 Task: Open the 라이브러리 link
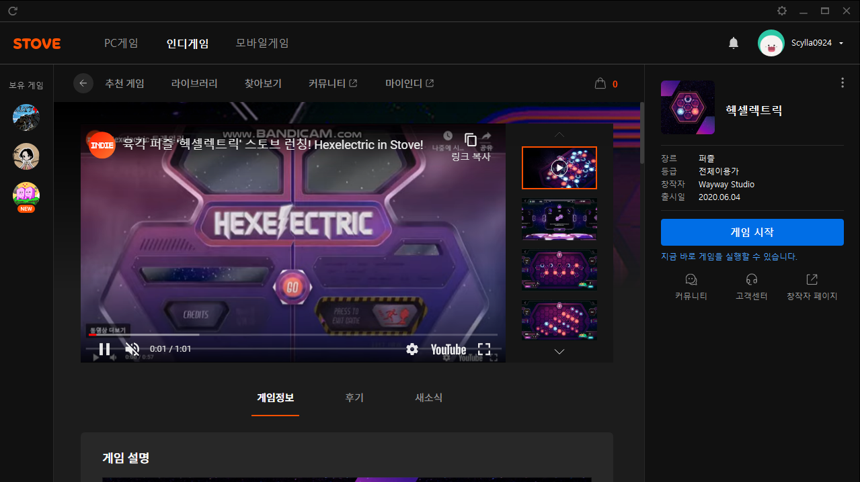194,84
